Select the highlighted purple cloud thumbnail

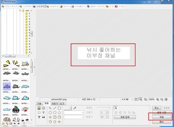[x=7, y=87]
